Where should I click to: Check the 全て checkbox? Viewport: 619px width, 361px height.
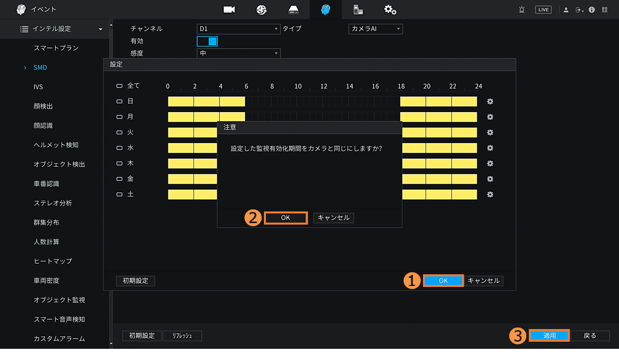[120, 86]
